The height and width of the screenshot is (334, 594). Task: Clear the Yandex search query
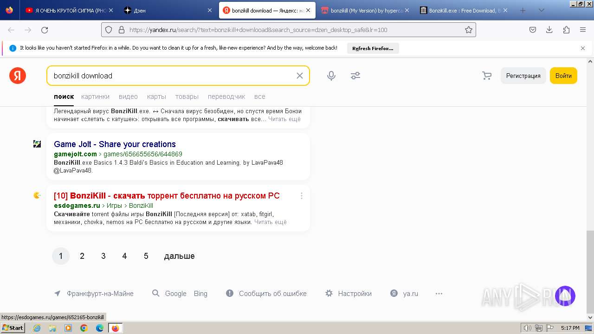coord(300,76)
